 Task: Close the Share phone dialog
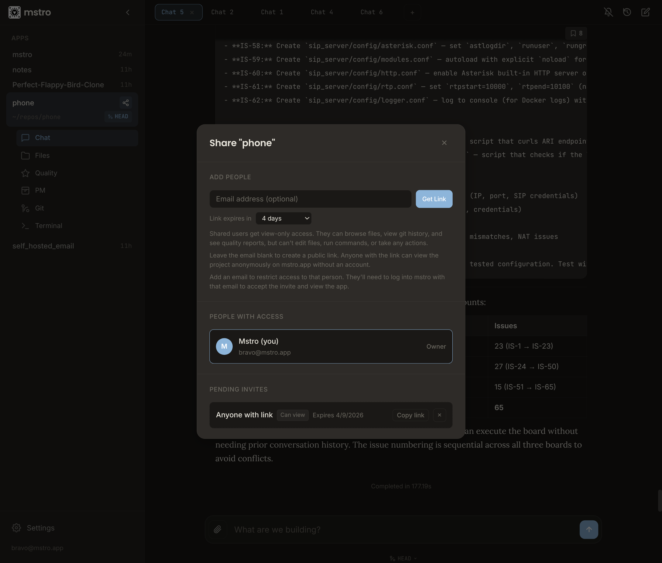pos(444,143)
